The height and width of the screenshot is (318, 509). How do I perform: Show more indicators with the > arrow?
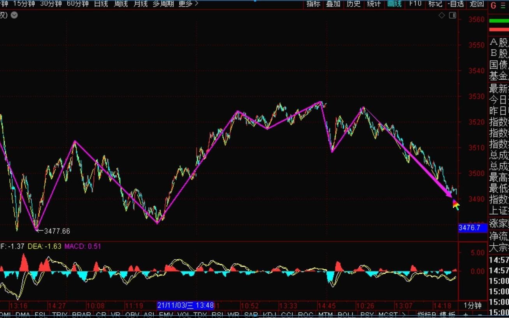[x=404, y=315]
